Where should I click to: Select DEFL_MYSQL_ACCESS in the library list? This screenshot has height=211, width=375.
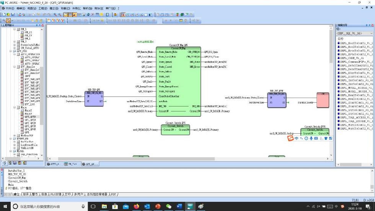(356, 88)
